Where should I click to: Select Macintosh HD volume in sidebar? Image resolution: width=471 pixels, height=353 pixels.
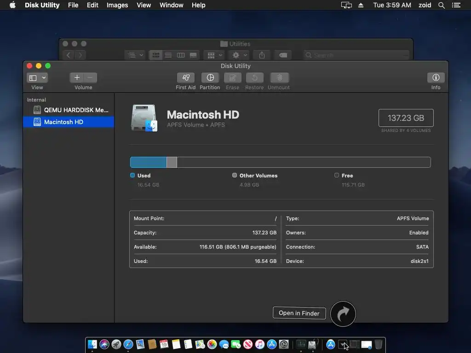click(x=69, y=122)
